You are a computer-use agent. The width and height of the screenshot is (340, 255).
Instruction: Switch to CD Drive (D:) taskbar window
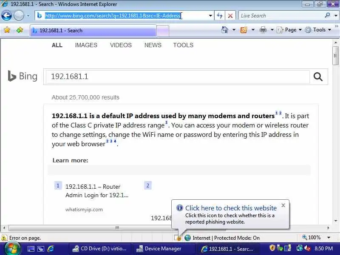tap(99, 249)
